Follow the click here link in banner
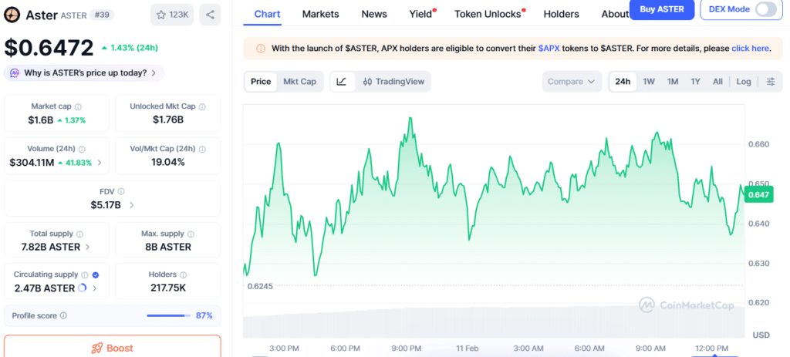Viewport: 790px width, 357px height. tap(750, 49)
